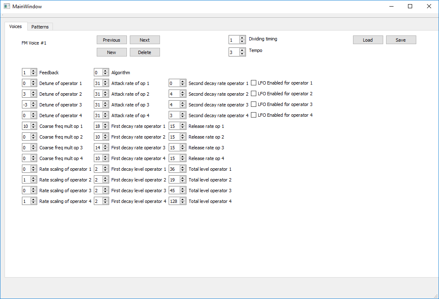Select the Voices tab
The width and height of the screenshot is (439, 299).
point(16,26)
